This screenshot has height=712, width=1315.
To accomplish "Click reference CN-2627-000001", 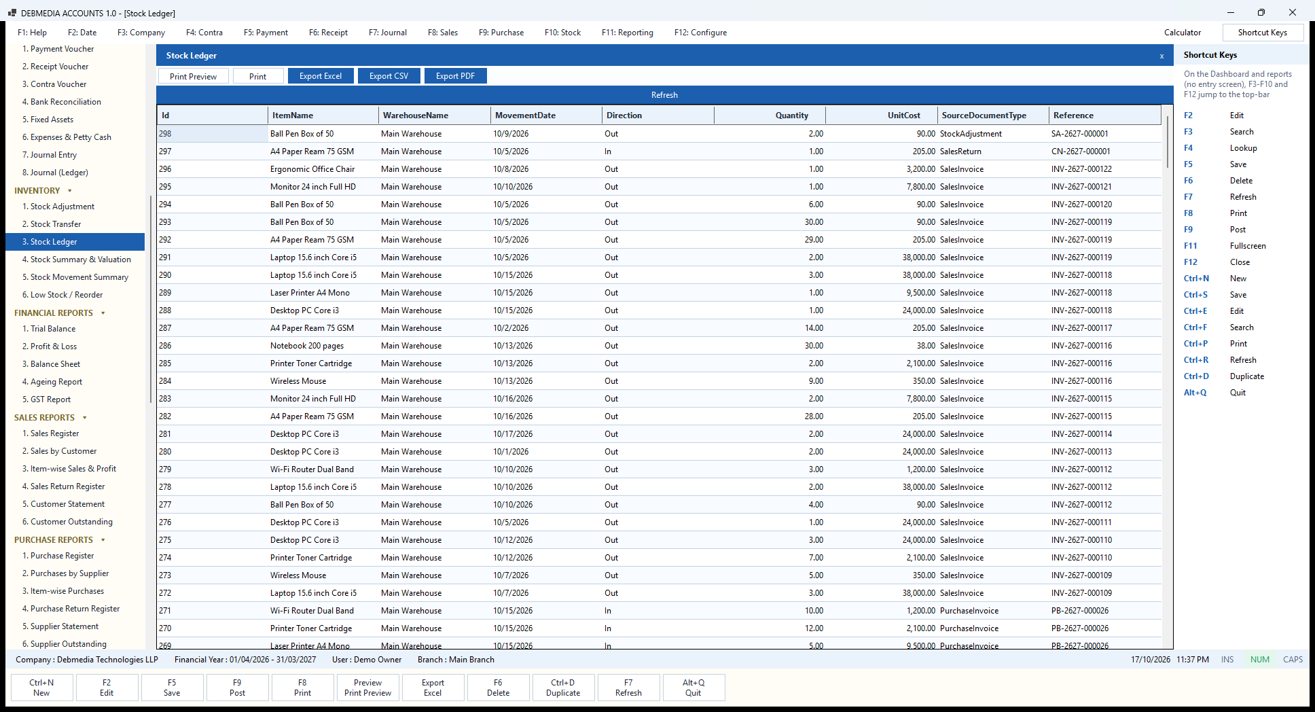I will [1081, 152].
